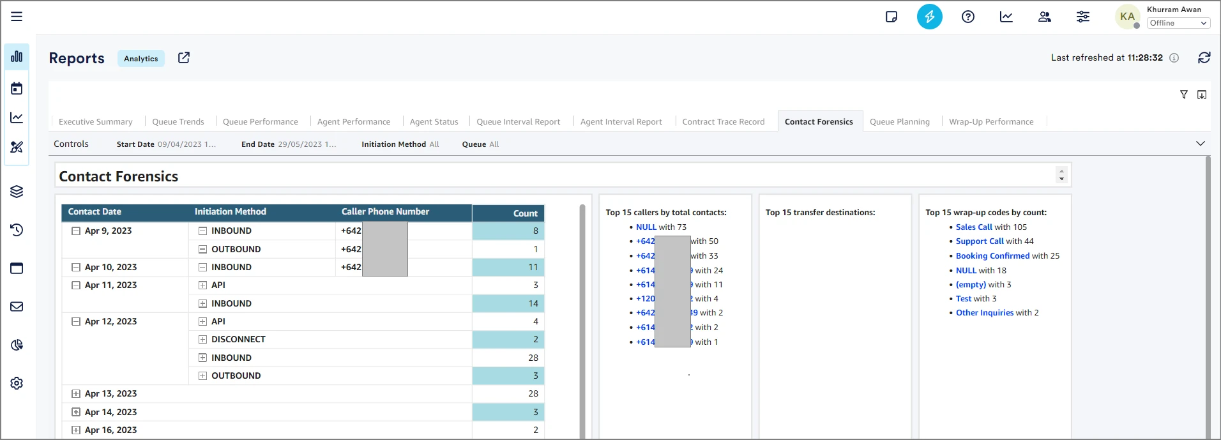Open the notes icon in top bar
The image size is (1221, 440).
[891, 17]
